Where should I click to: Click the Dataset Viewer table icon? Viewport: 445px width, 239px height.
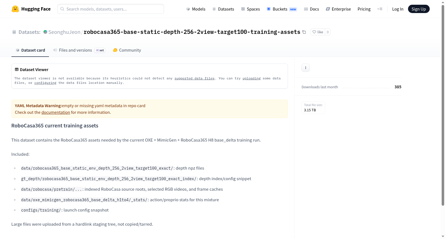tap(17, 70)
